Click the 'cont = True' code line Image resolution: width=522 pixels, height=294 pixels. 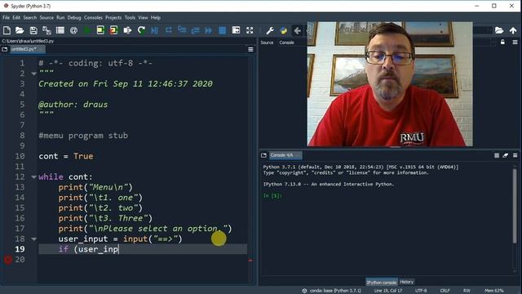point(66,156)
